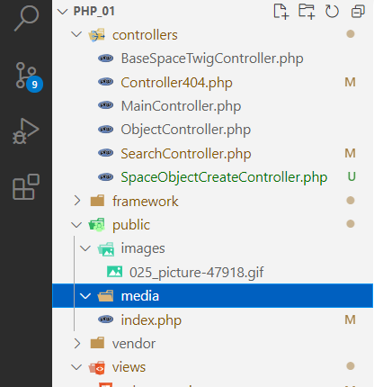Collapse the PHP_01 root section
Viewport: 374px width, 387px height.
click(x=63, y=12)
